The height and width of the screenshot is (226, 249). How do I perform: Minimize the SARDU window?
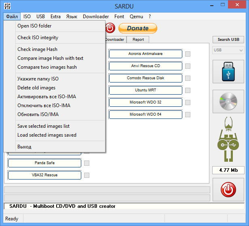212,5
